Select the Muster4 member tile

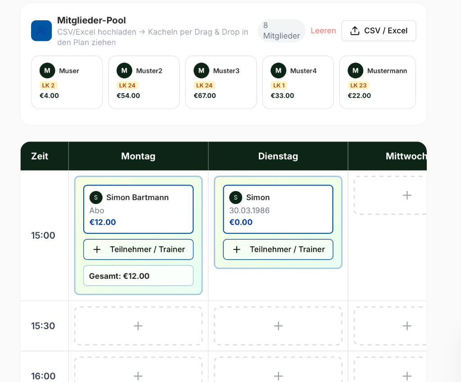[x=298, y=82]
